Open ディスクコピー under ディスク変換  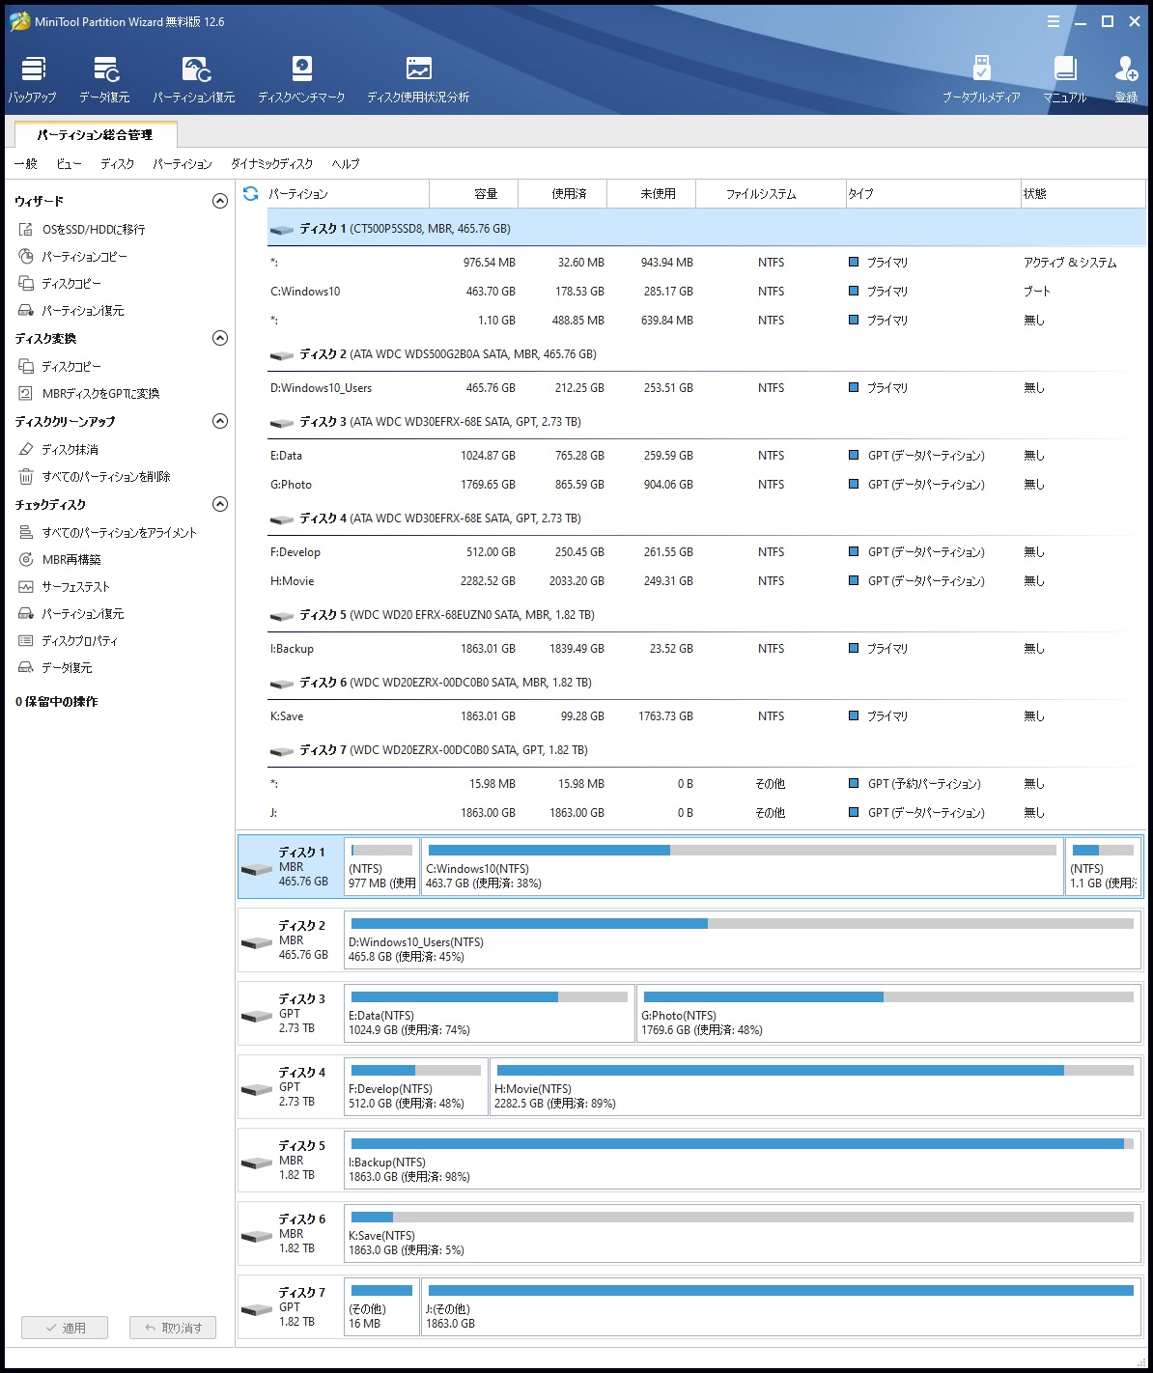pos(60,367)
